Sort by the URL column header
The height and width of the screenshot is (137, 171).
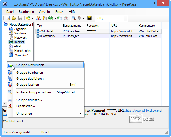(123, 26)
